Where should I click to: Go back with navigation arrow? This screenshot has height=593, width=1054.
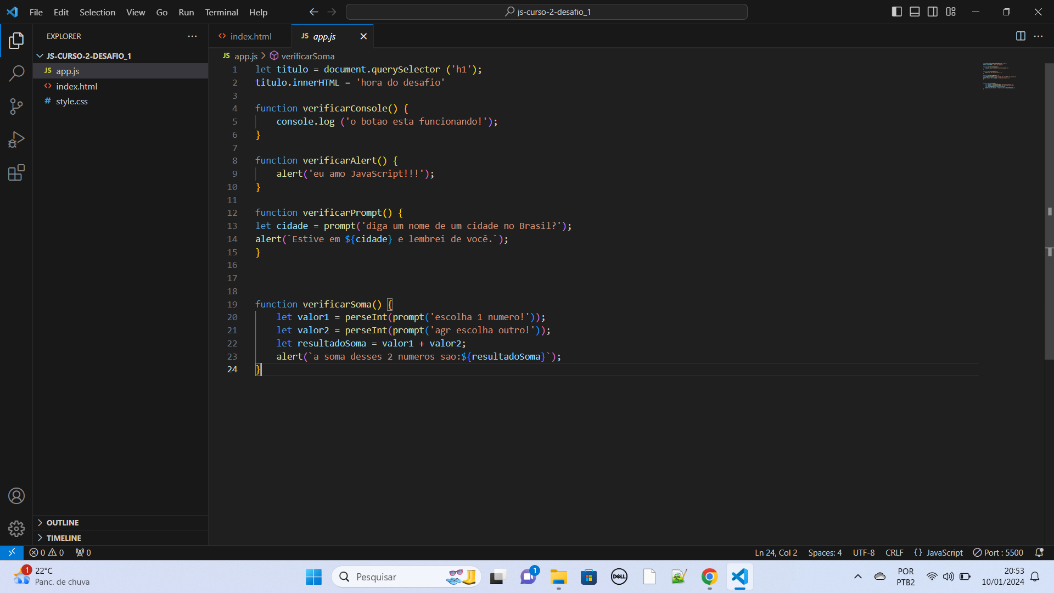point(313,12)
